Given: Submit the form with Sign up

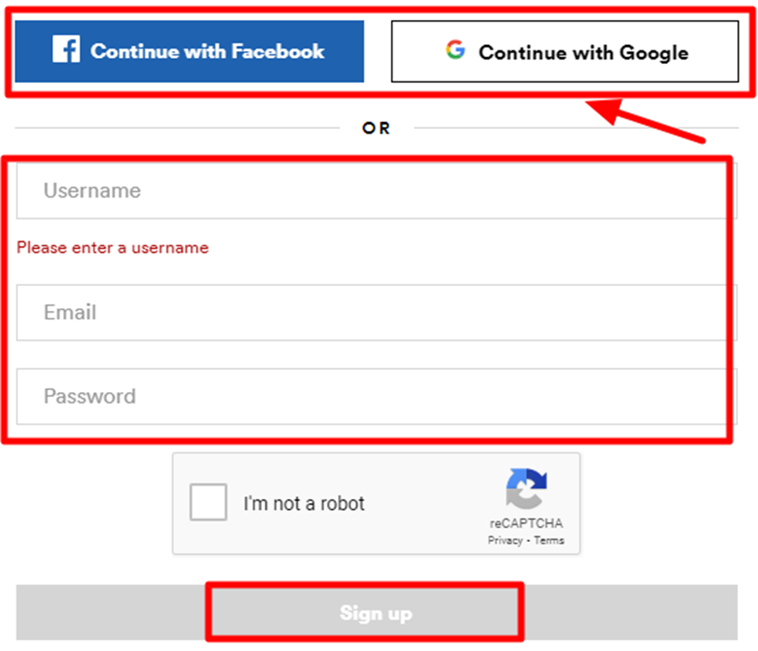Looking at the screenshot, I should (376, 613).
